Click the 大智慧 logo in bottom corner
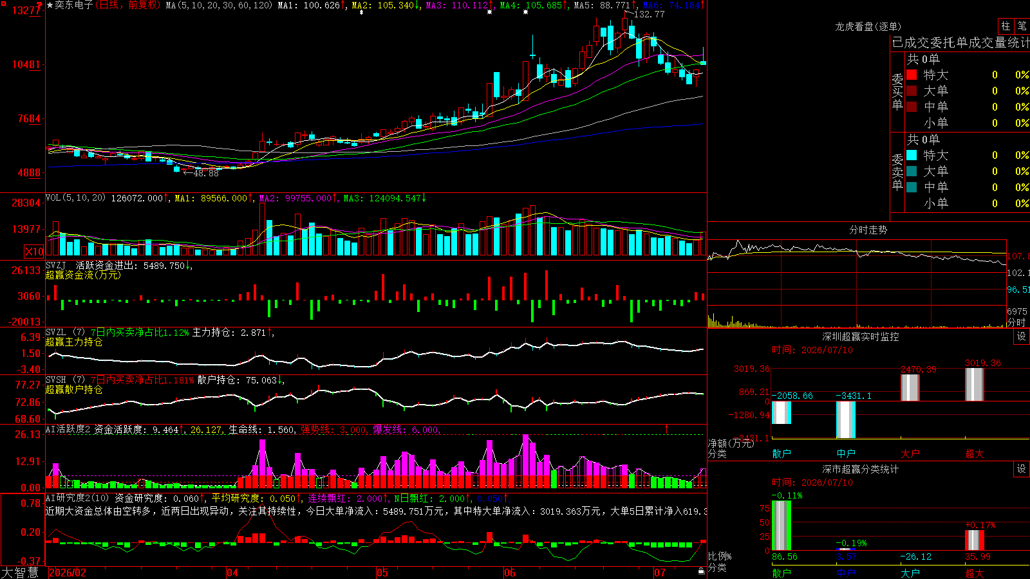Screen dimensions: 1030x579 (21, 573)
